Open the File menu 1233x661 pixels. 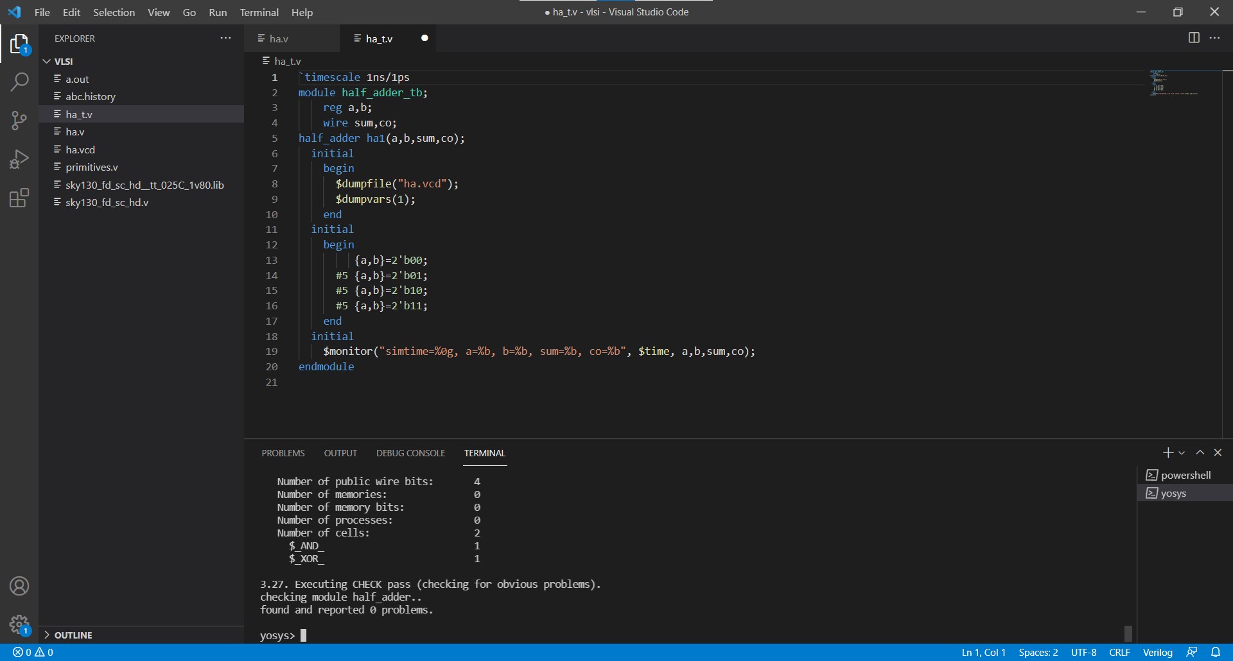pos(42,12)
